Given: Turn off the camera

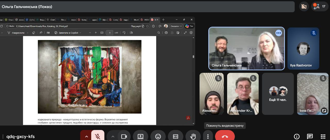Looking at the screenshot, I should pyautogui.click(x=124, y=136).
